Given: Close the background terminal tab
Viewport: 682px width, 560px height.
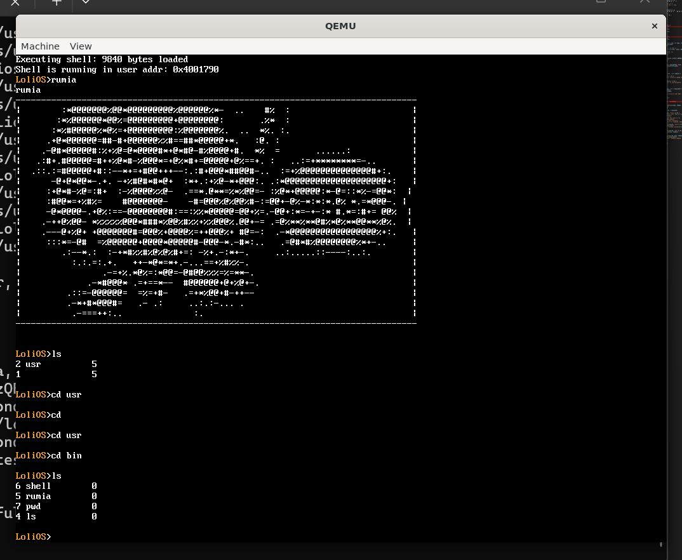Looking at the screenshot, I should pos(15,3).
